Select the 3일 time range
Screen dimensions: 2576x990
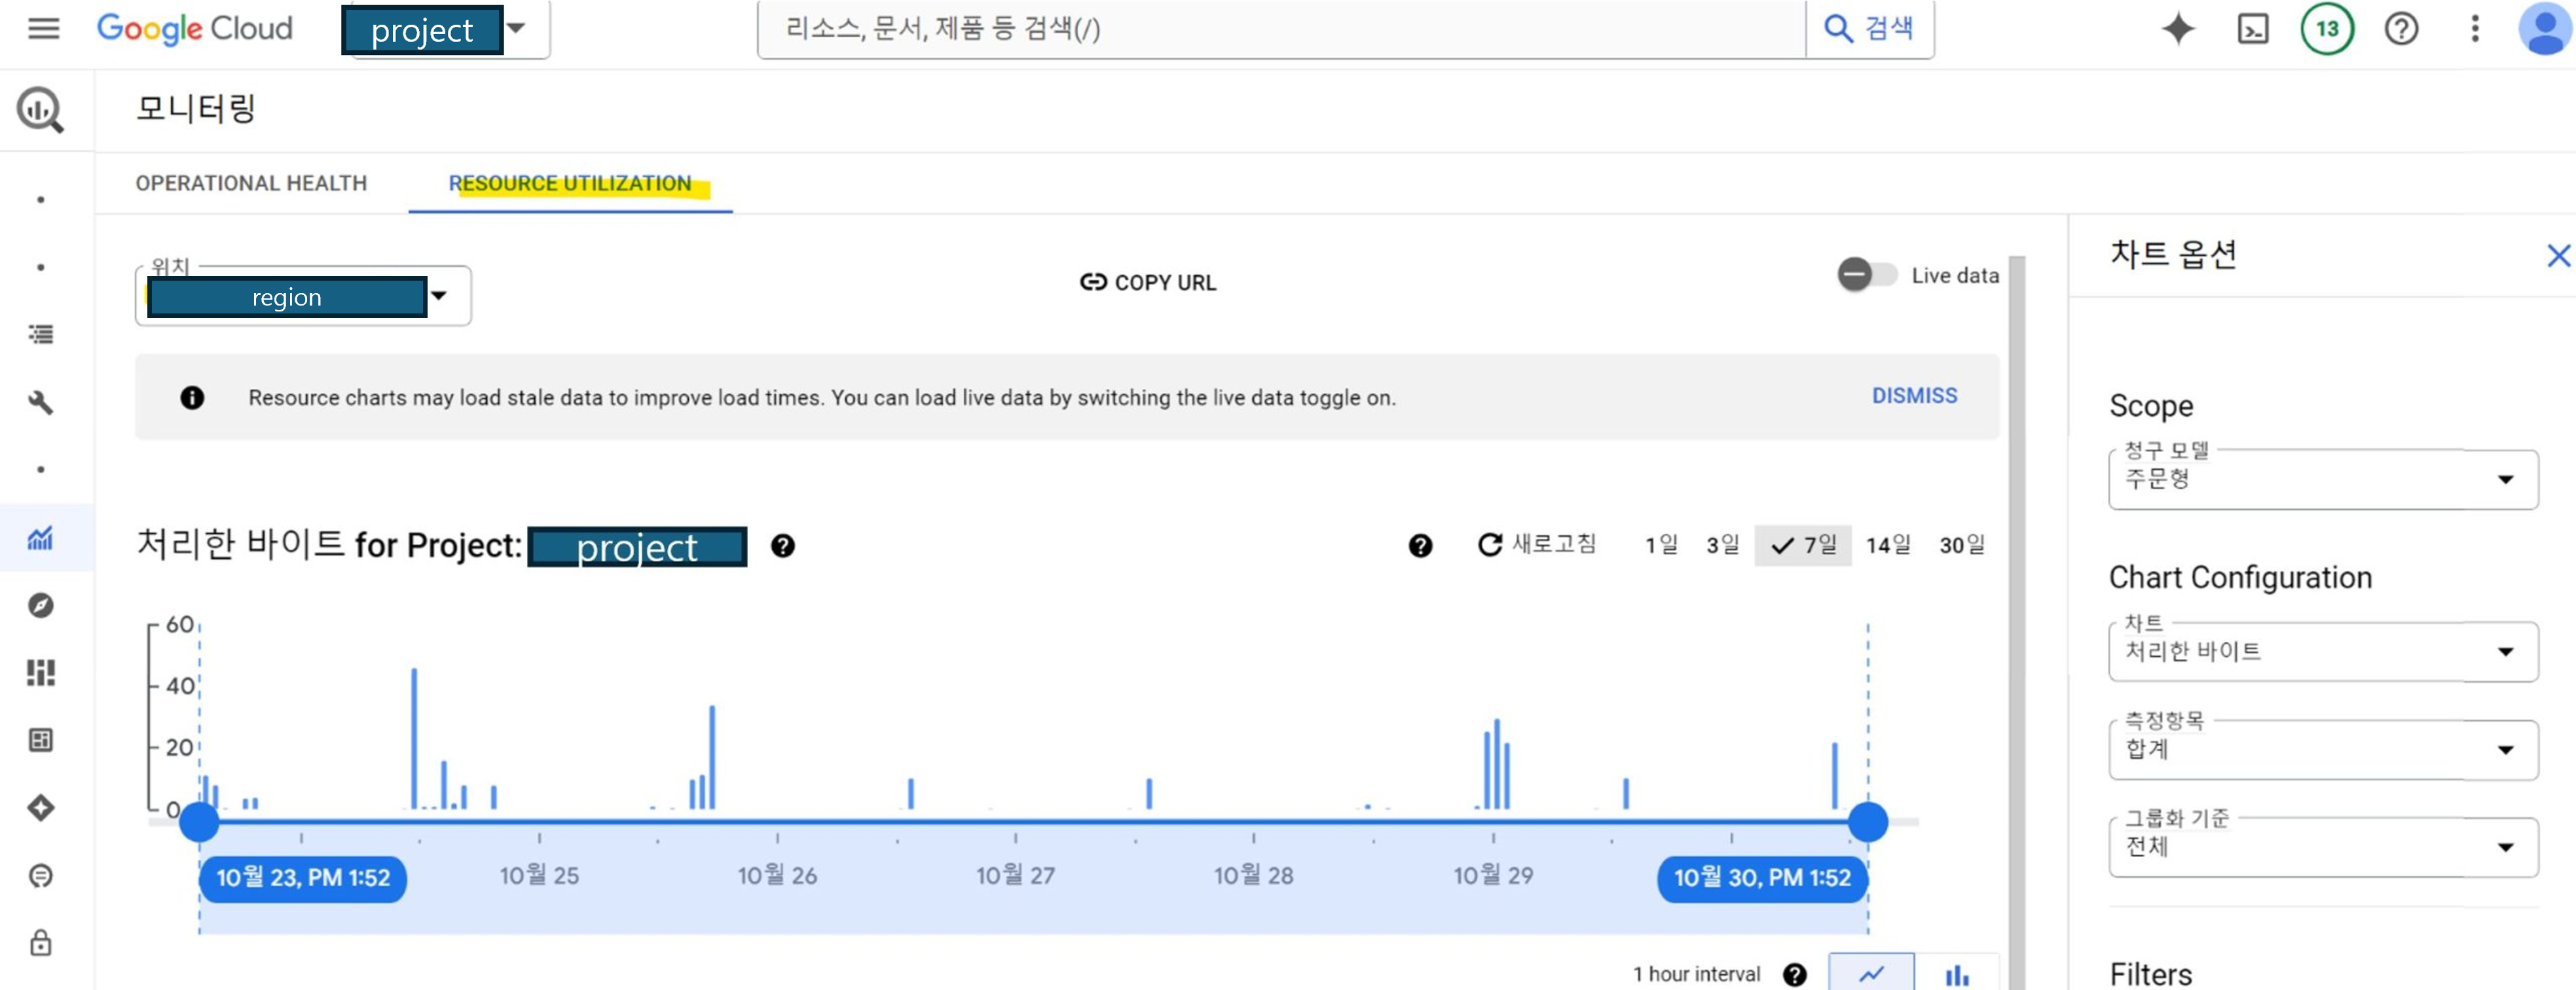[x=1722, y=544]
